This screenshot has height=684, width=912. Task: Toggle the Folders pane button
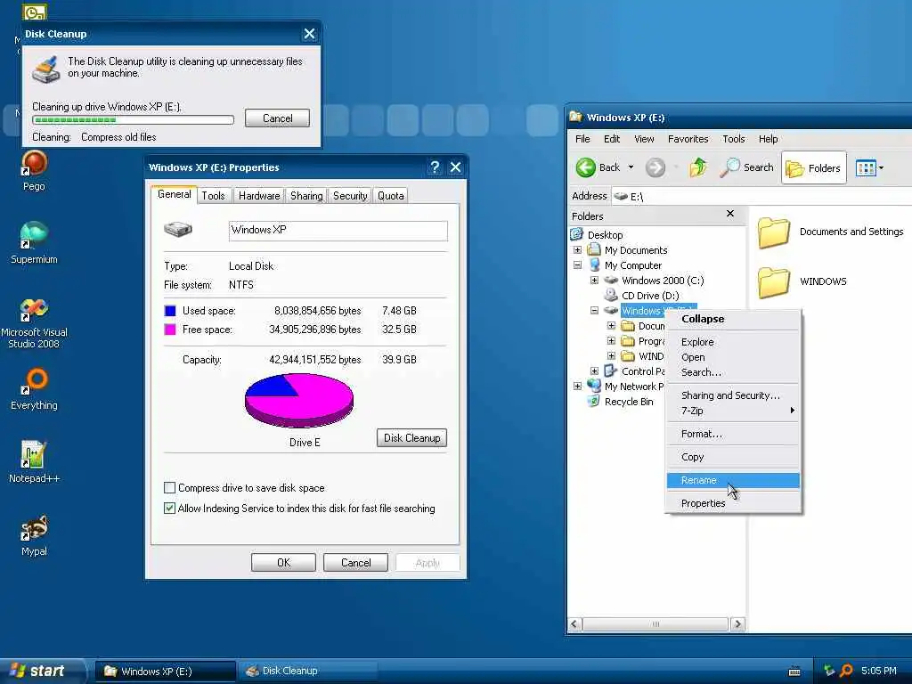tap(813, 168)
